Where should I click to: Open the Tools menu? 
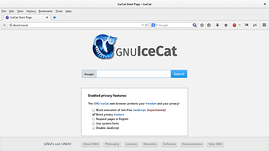59,11
